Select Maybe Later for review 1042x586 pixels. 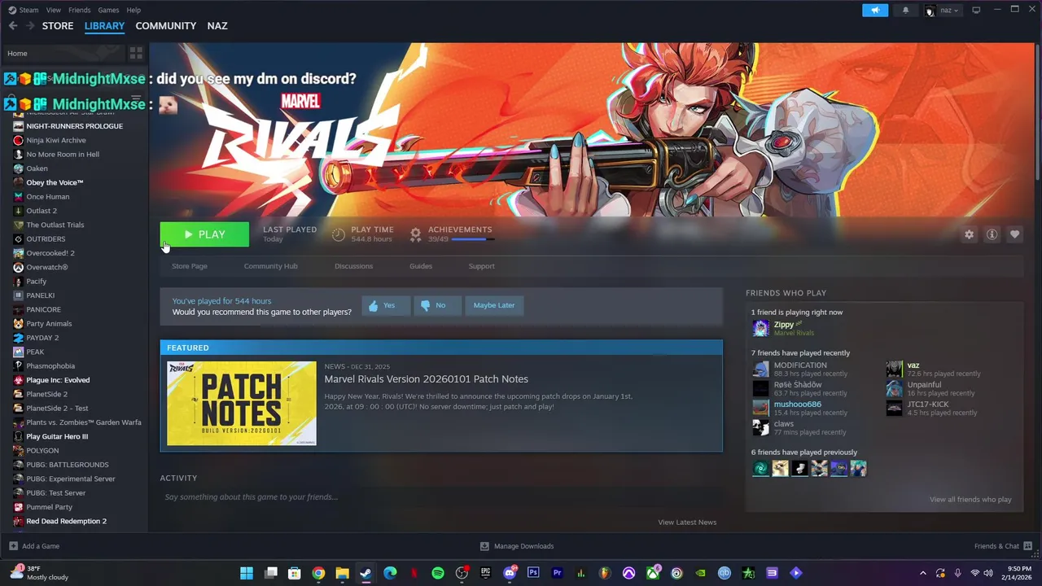pyautogui.click(x=494, y=305)
